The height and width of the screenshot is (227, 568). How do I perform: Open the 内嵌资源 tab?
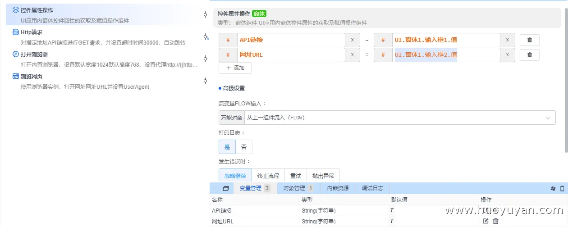tap(338, 188)
